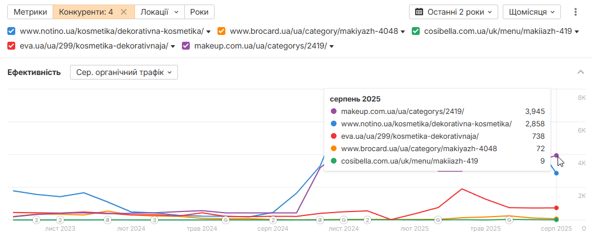Open the Сер. органічний трафік dropdown
592x238 pixels.
pyautogui.click(x=124, y=72)
